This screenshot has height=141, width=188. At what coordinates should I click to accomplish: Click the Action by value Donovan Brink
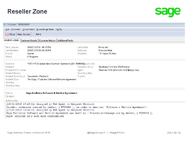point(105,50)
